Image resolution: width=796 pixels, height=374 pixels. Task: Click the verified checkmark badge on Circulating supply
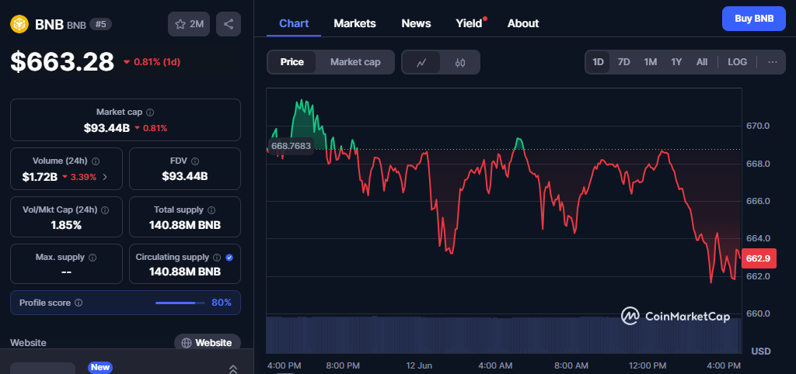click(x=229, y=258)
